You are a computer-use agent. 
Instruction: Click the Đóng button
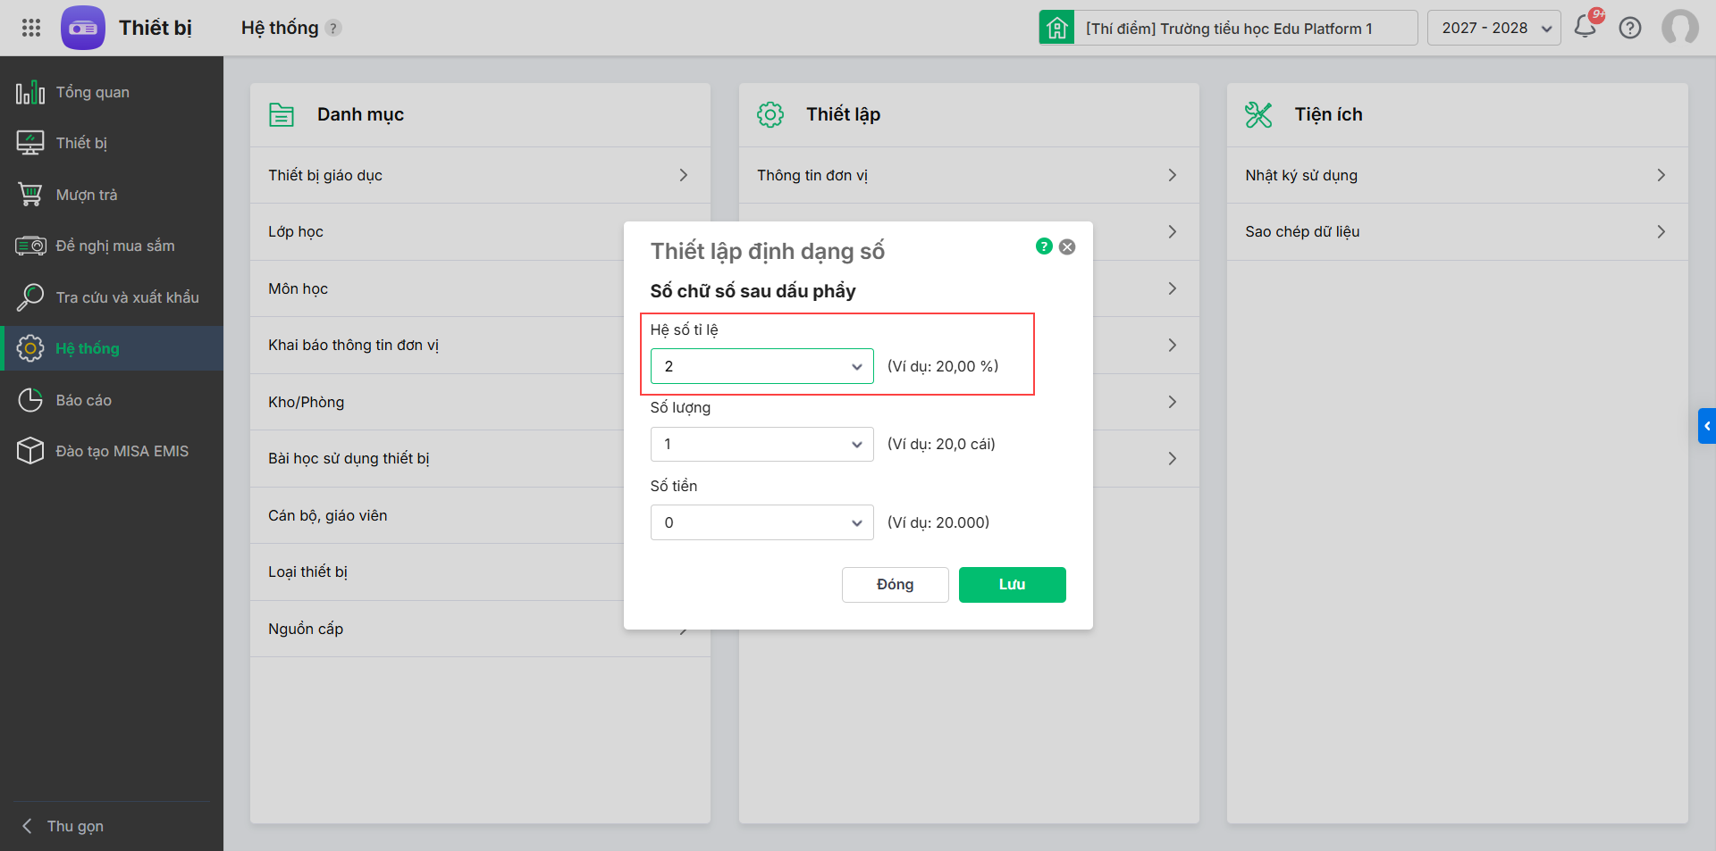895,585
